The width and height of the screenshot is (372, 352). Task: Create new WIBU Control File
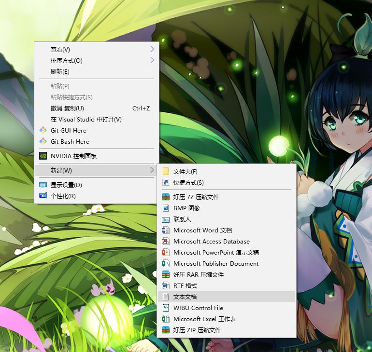tap(227, 308)
